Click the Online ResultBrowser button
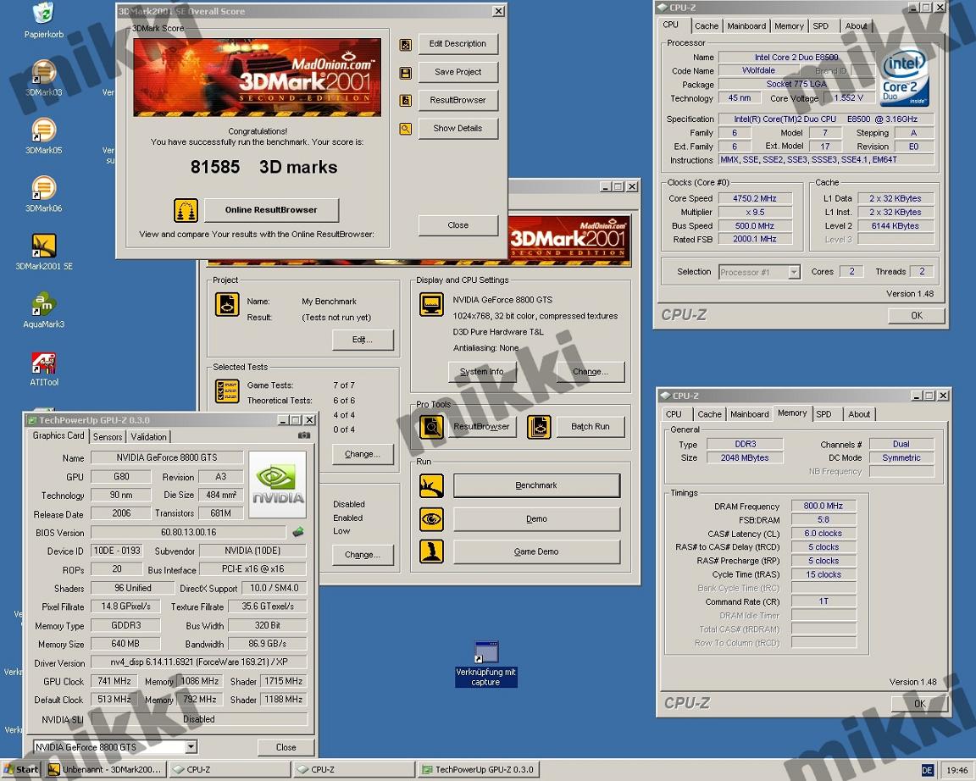Viewport: 976px width, 781px height. pos(271,210)
